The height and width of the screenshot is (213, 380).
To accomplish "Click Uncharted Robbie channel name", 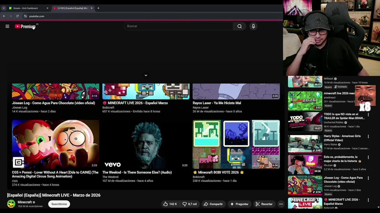I will [334, 122].
